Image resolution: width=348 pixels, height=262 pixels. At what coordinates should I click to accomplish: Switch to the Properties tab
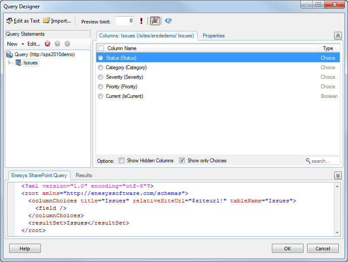[x=214, y=36]
